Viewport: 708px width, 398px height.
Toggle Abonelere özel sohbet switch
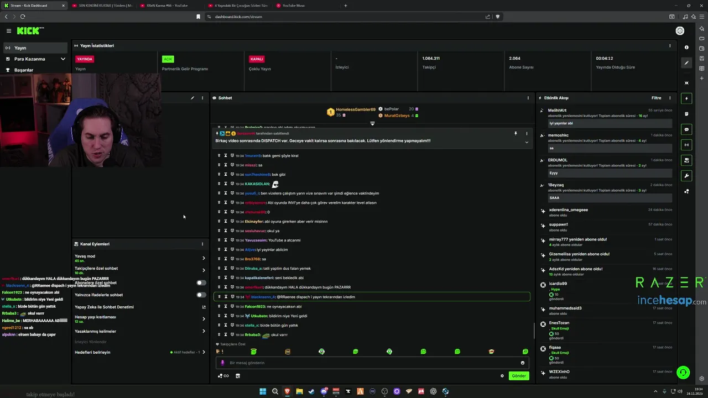coord(201,282)
